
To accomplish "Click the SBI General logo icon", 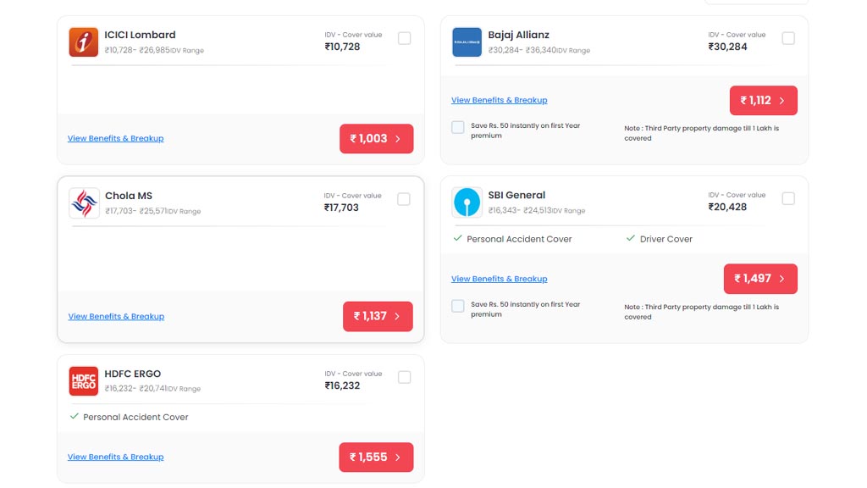I will tap(467, 202).
